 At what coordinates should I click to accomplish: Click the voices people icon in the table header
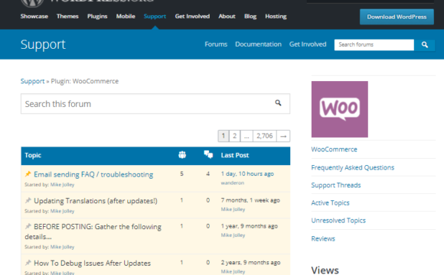click(x=182, y=154)
